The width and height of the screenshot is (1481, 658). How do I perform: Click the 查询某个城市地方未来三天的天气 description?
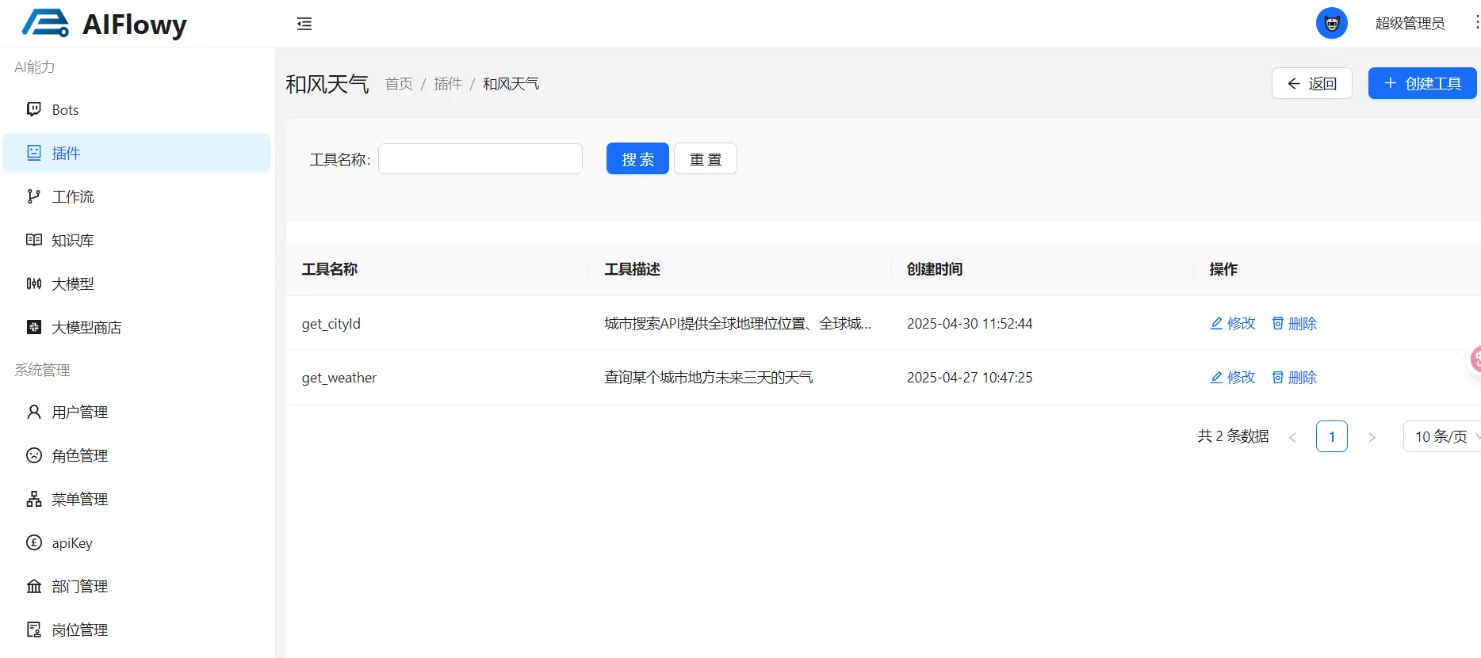[709, 378]
